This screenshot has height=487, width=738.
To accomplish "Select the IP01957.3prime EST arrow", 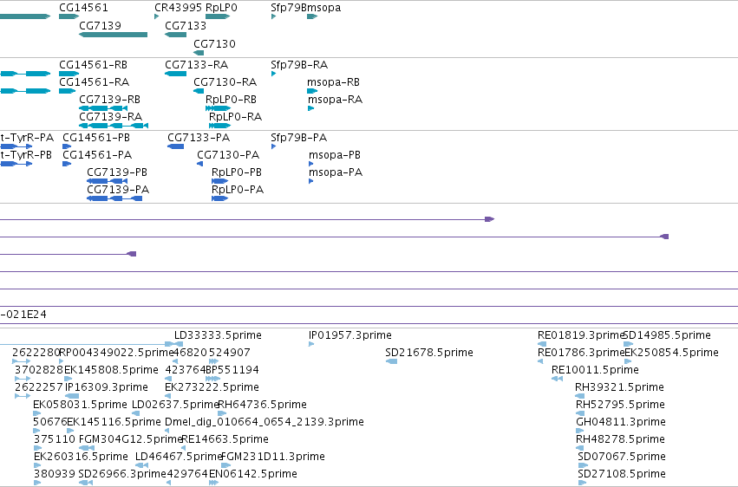I will [311, 344].
